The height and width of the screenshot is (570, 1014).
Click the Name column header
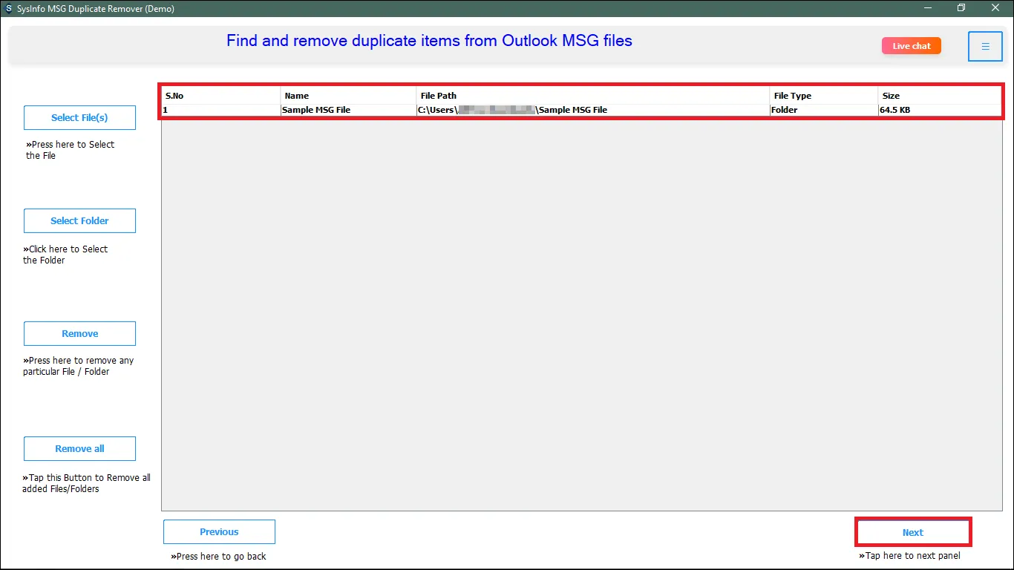pos(349,96)
